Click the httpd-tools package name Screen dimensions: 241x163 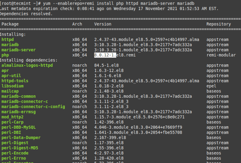tap(15, 81)
